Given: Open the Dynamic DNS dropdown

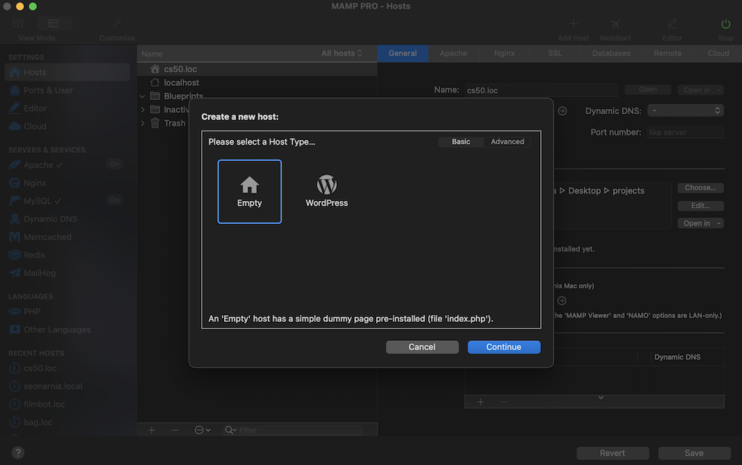Looking at the screenshot, I should [x=685, y=111].
